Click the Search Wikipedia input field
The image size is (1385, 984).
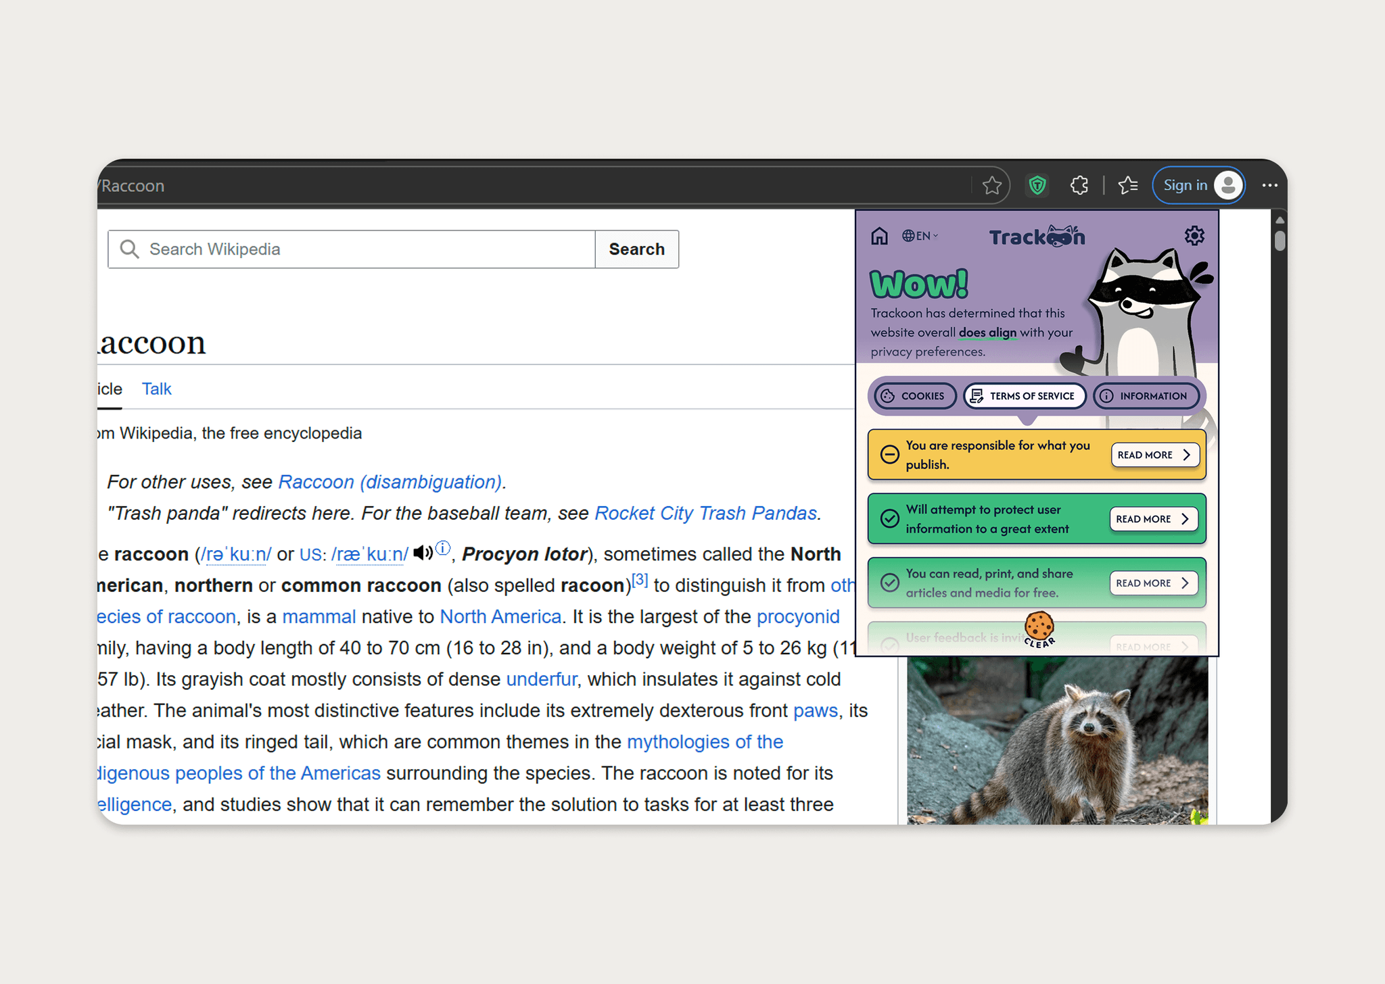(x=352, y=249)
